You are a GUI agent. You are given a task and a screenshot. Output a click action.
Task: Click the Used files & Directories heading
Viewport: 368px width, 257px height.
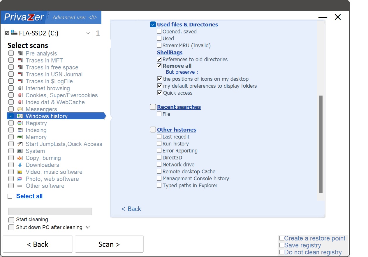click(187, 25)
